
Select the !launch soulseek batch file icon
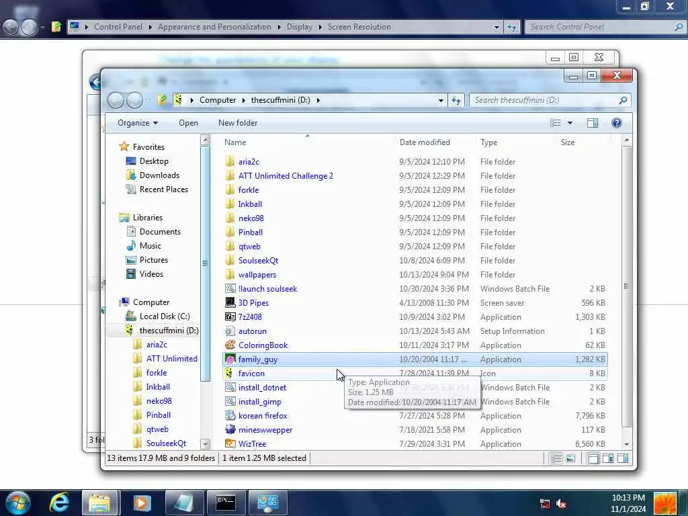click(230, 289)
